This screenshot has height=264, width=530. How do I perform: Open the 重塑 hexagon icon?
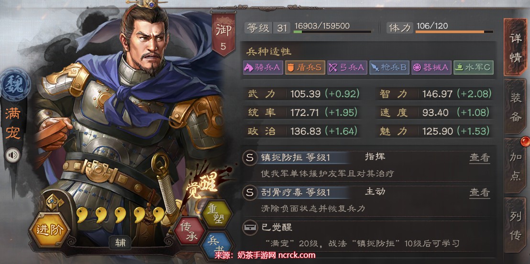(x=216, y=214)
